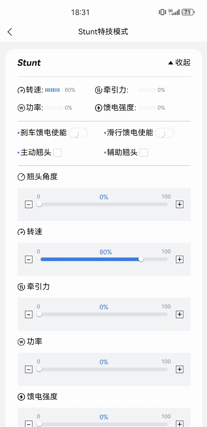
Task: Decrease 转速 with its minus stepper
Action: click(29, 259)
